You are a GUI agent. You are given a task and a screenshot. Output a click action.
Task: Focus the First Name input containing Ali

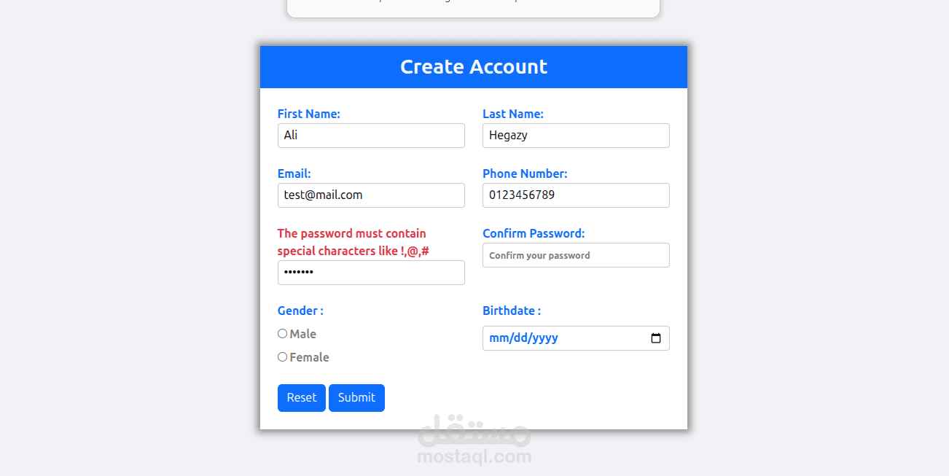coord(371,136)
